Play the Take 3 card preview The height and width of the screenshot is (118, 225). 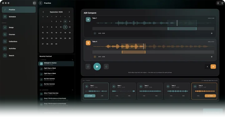[168, 86]
